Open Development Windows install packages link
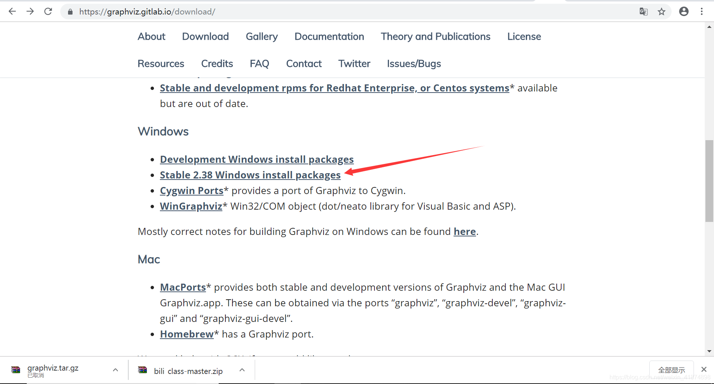Viewport: 714px width, 384px height. [257, 159]
